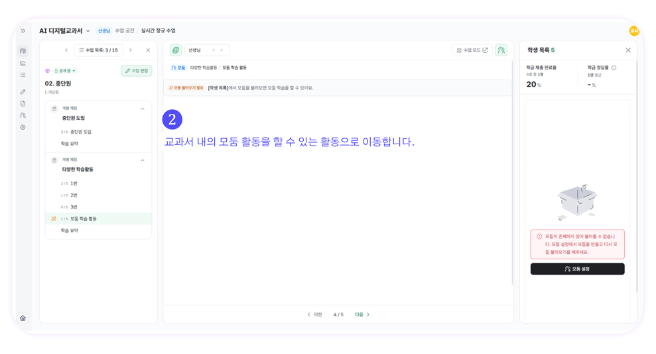Click the 수업 편집 button
Viewport: 656px width, 354px height.
pos(137,71)
